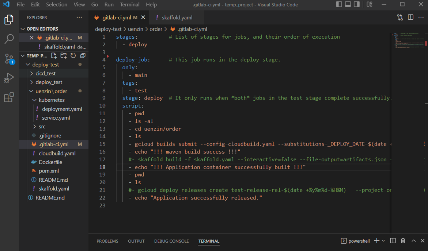The image size is (428, 251).
Task: Add a new terminal with plus icon
Action: coord(377,241)
